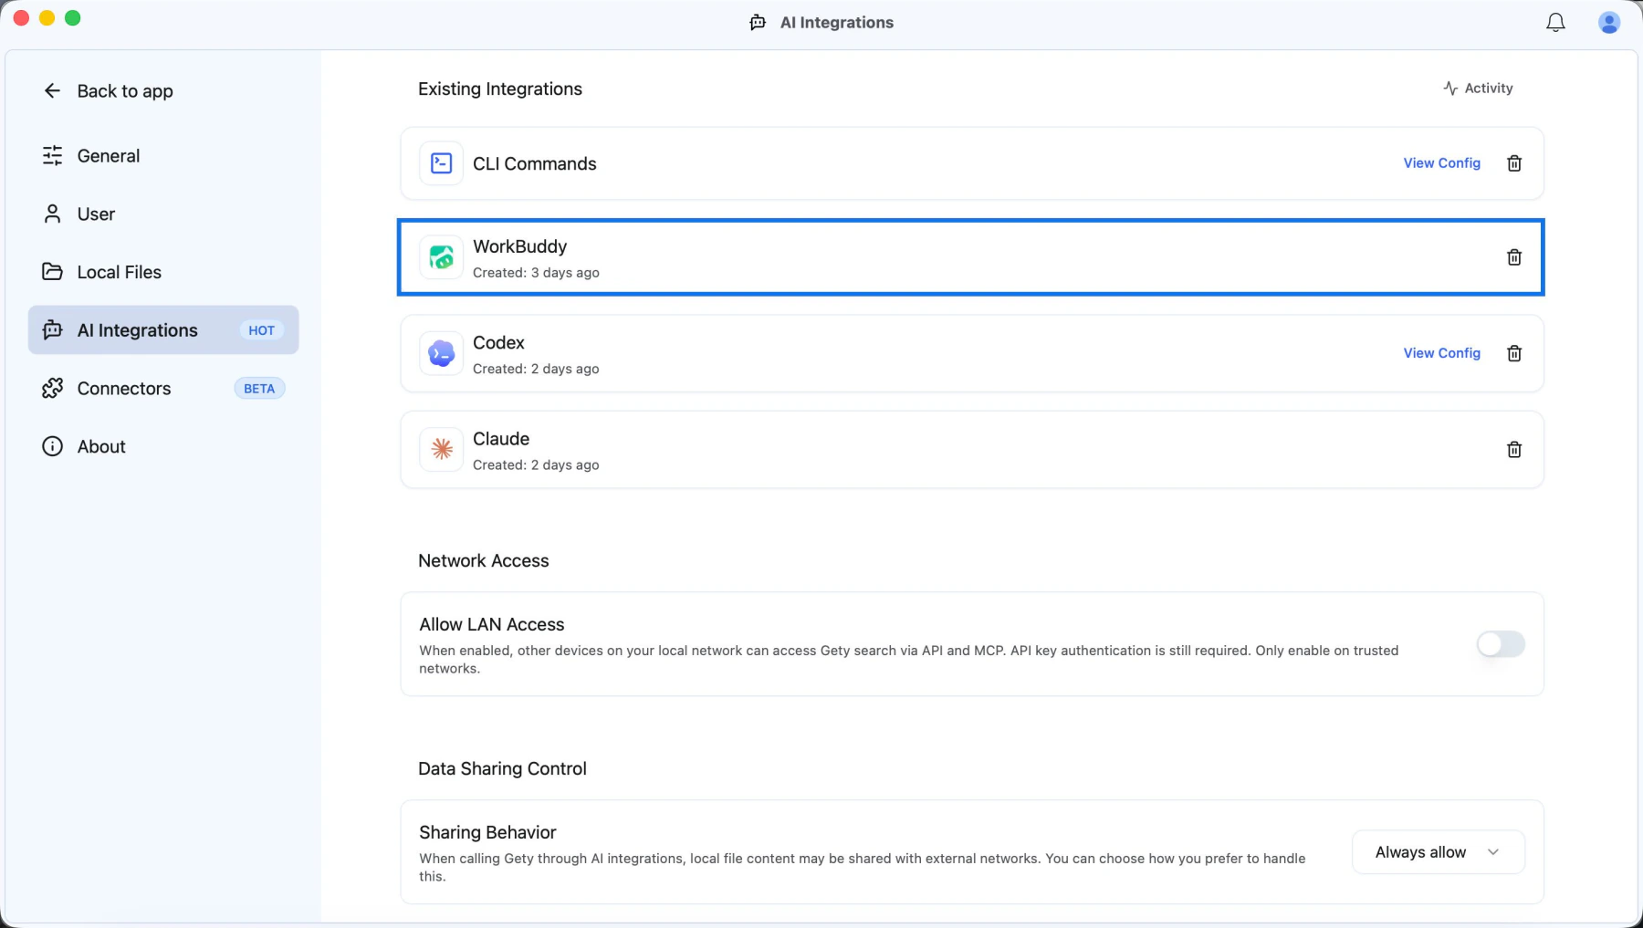Click the Network Access heading
1643x928 pixels.
(x=484, y=560)
